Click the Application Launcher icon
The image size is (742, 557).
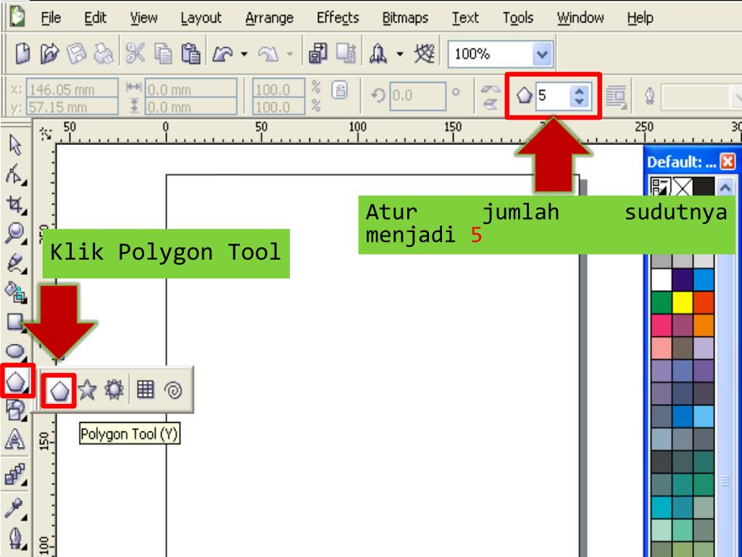[x=378, y=53]
